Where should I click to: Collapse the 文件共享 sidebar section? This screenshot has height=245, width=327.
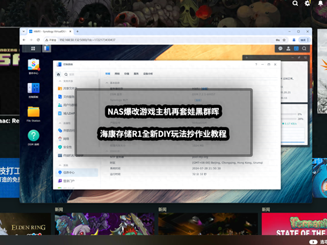coord(60,81)
